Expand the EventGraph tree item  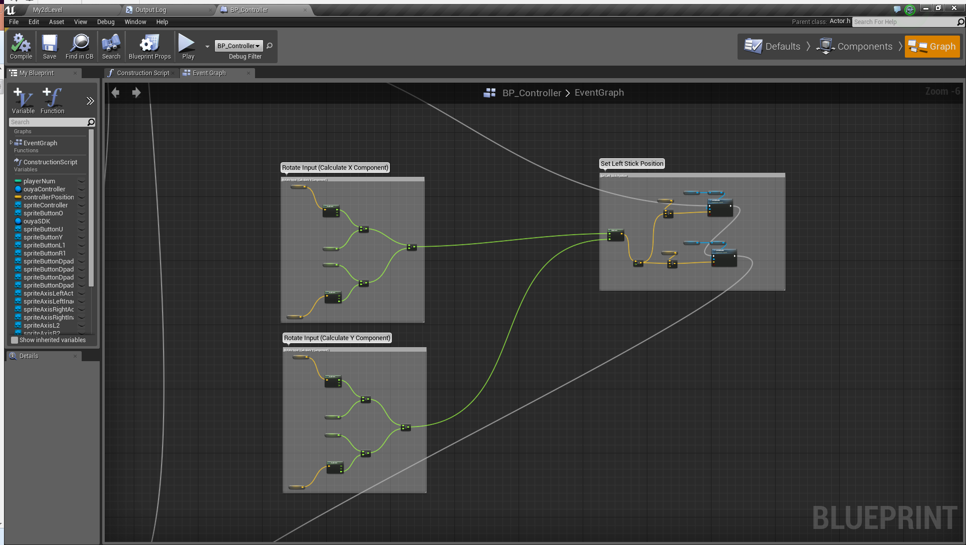[11, 143]
